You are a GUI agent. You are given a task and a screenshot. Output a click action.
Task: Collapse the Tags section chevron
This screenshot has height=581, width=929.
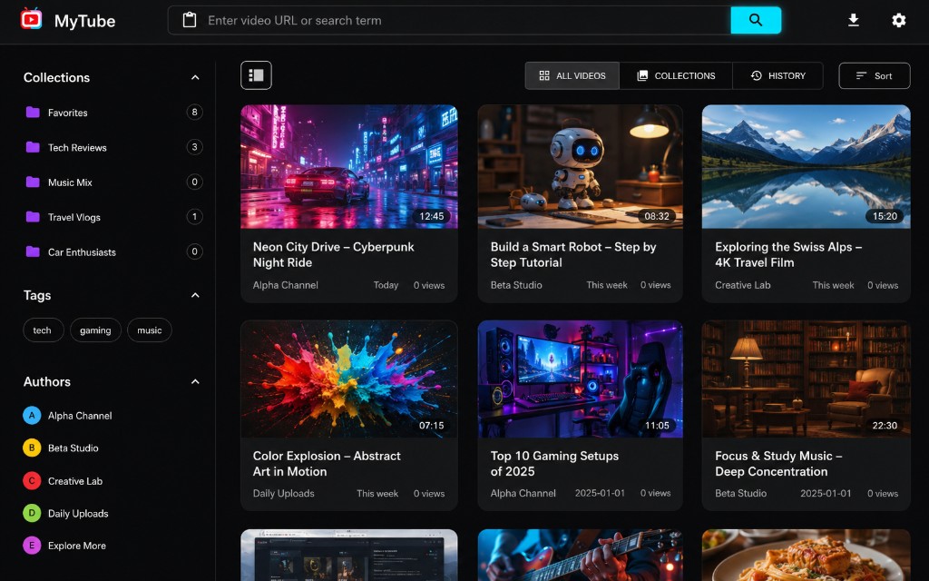pos(195,295)
